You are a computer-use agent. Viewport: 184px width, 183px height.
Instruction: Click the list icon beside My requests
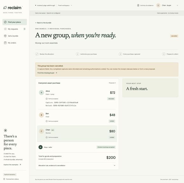(x=5, y=29)
